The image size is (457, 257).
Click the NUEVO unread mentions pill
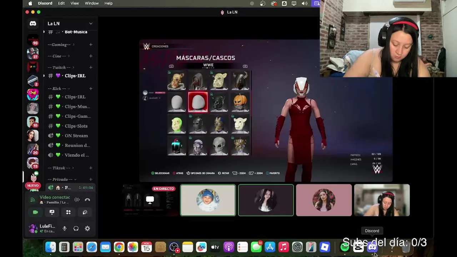[33, 186]
